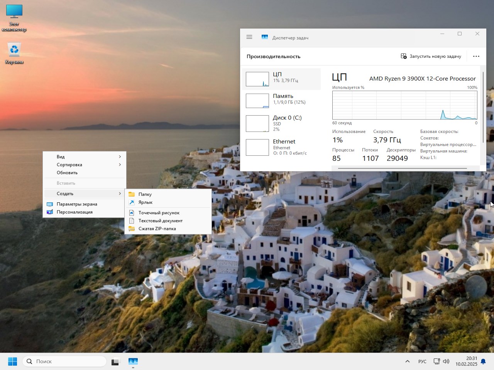Create a new Точечный рисунок
The height and width of the screenshot is (370, 494).
click(x=169, y=213)
